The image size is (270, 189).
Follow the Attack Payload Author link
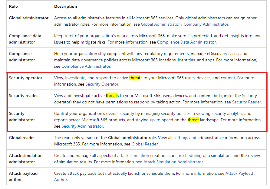pos(239,173)
